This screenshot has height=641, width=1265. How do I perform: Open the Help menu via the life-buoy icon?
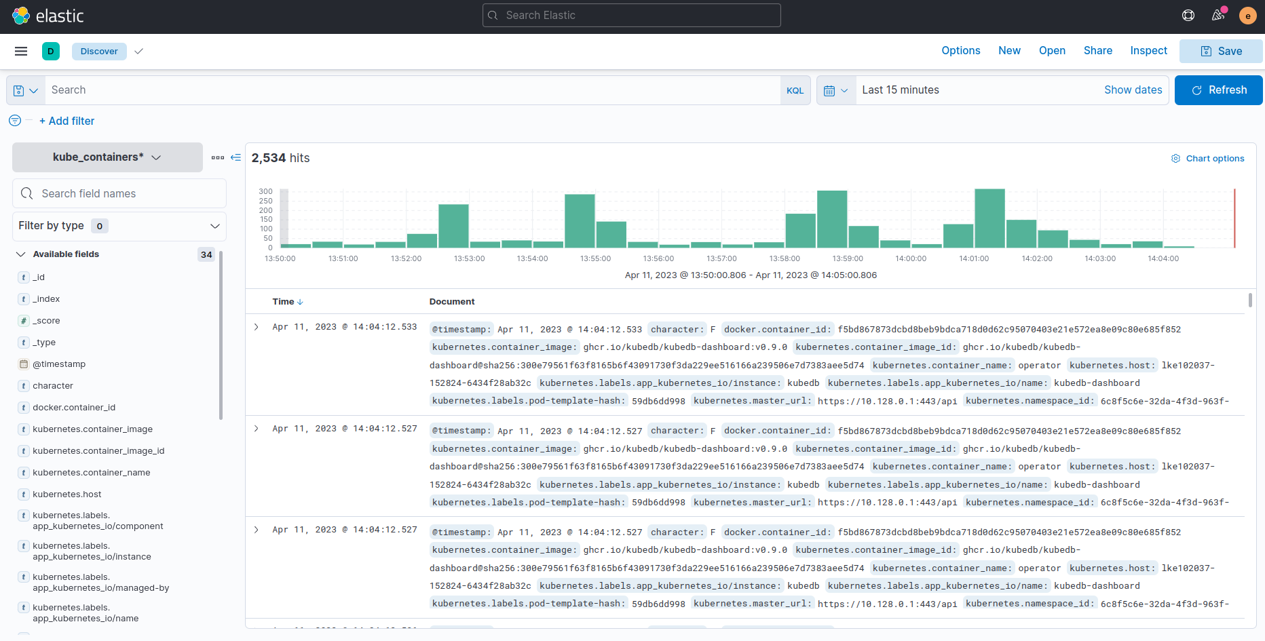pos(1188,15)
